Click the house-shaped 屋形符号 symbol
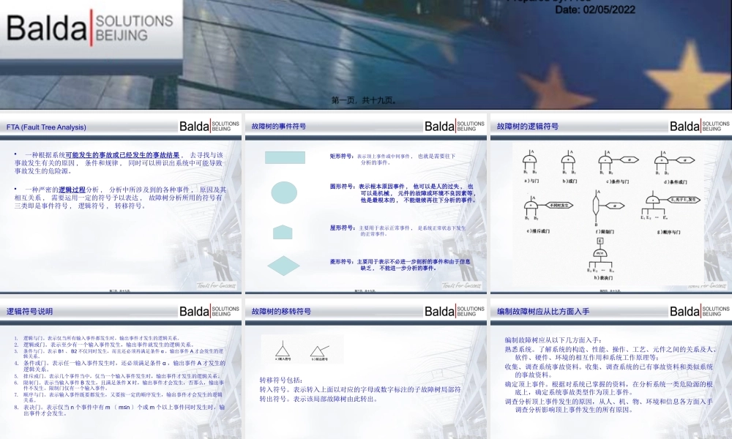Screen dimensions: 732x439 click(x=283, y=231)
